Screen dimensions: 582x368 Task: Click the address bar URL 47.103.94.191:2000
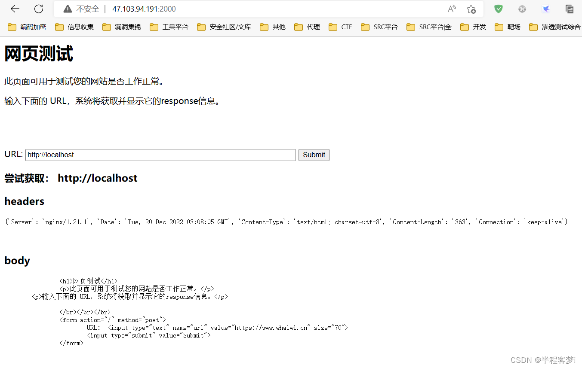pos(144,9)
